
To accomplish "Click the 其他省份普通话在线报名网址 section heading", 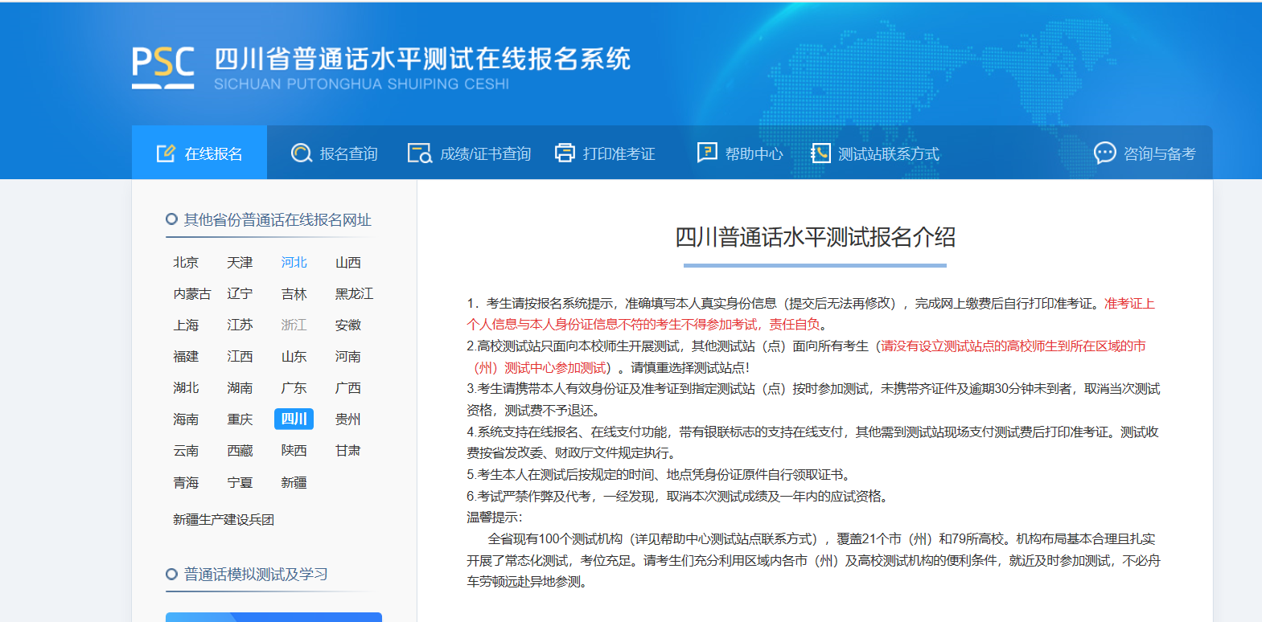I will coord(277,220).
